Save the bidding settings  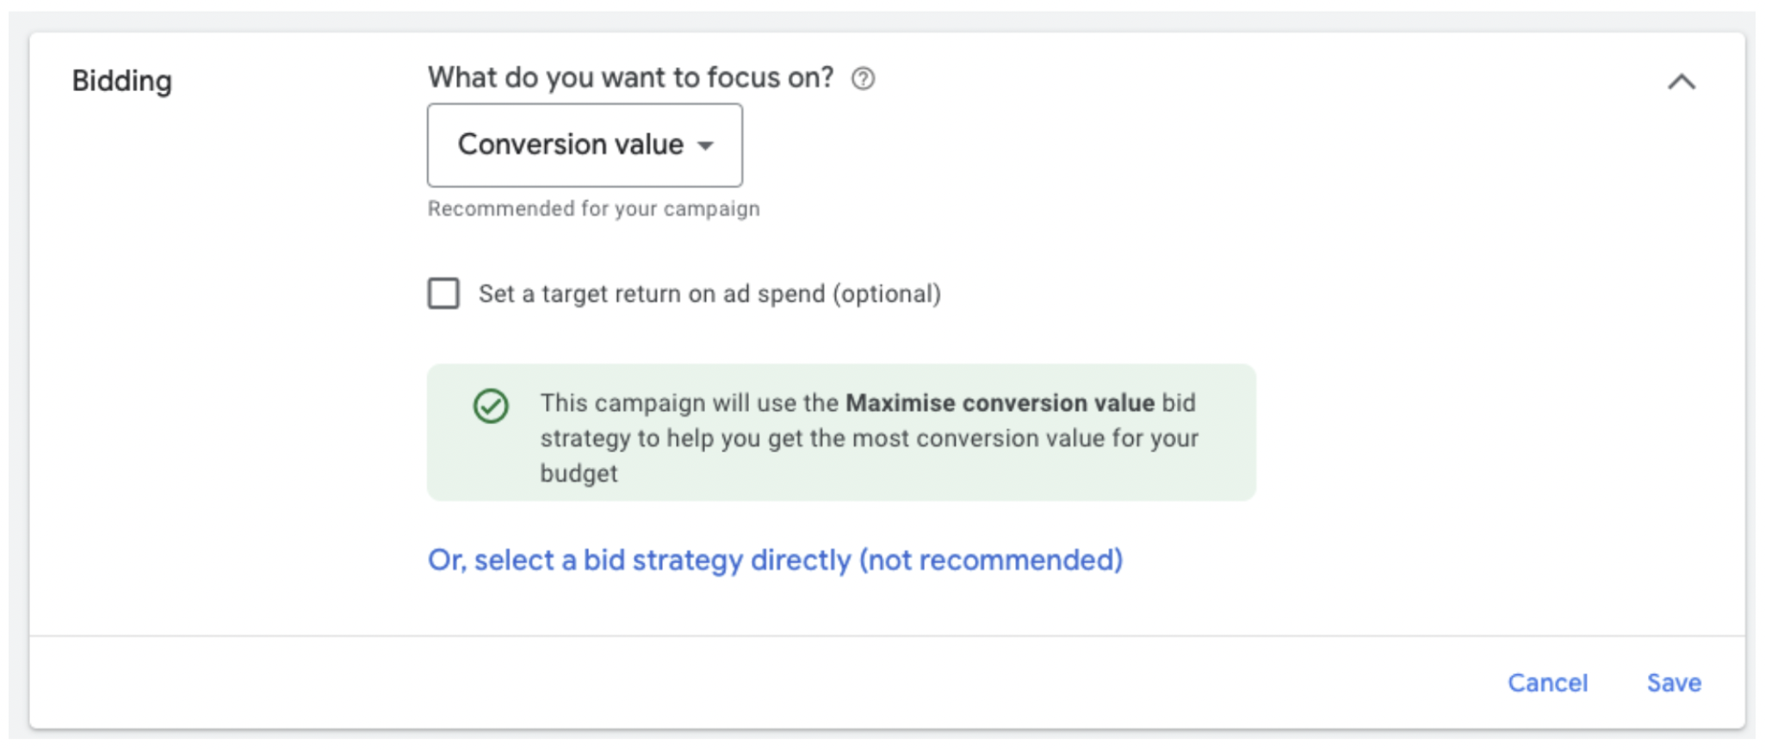pyautogui.click(x=1673, y=683)
